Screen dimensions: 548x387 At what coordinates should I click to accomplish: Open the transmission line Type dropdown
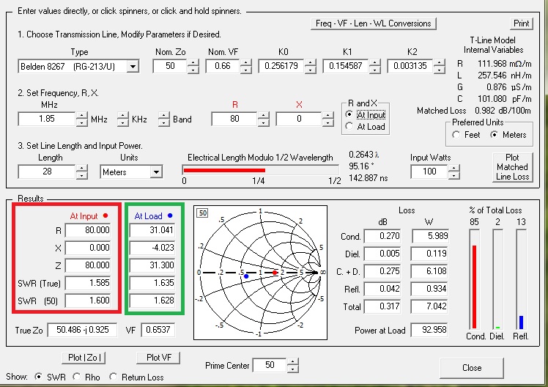[x=133, y=67]
